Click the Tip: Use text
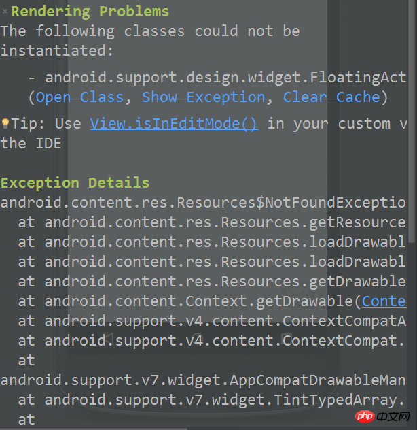The image size is (417, 430). [x=48, y=124]
